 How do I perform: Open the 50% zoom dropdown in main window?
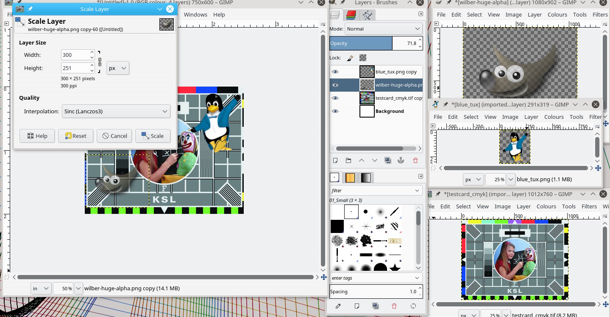[x=78, y=288]
